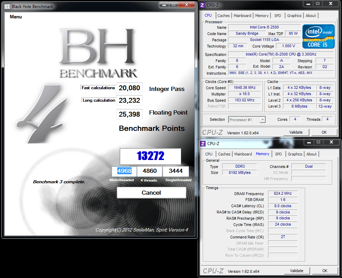The image size is (342, 278).
Task: Click the 1648.36 MHz core speed value
Action: [x=244, y=88]
